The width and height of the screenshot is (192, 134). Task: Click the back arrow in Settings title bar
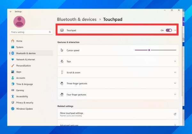tap(11, 11)
